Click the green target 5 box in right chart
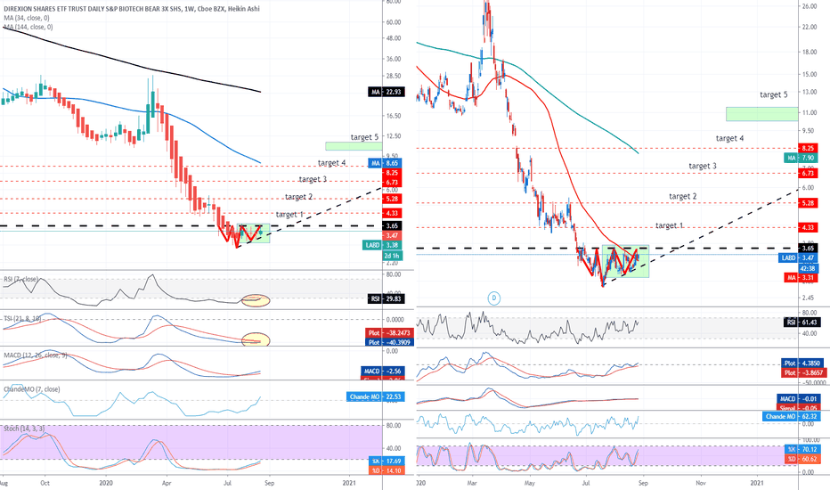830x490 pixels. click(x=761, y=114)
